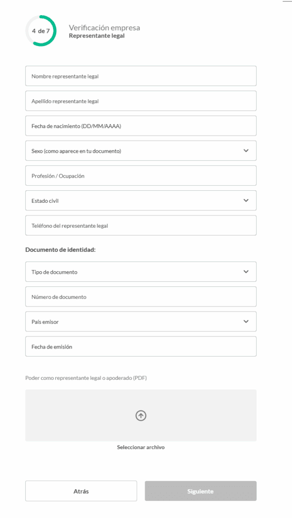Click the Número de documento field
Image resolution: width=292 pixels, height=518 pixels.
tap(141, 296)
